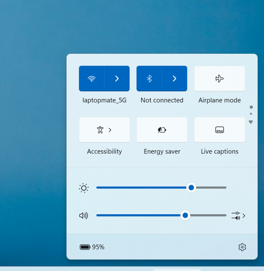Click the volume slider thumb
Image resolution: width=264 pixels, height=271 pixels.
coord(185,216)
